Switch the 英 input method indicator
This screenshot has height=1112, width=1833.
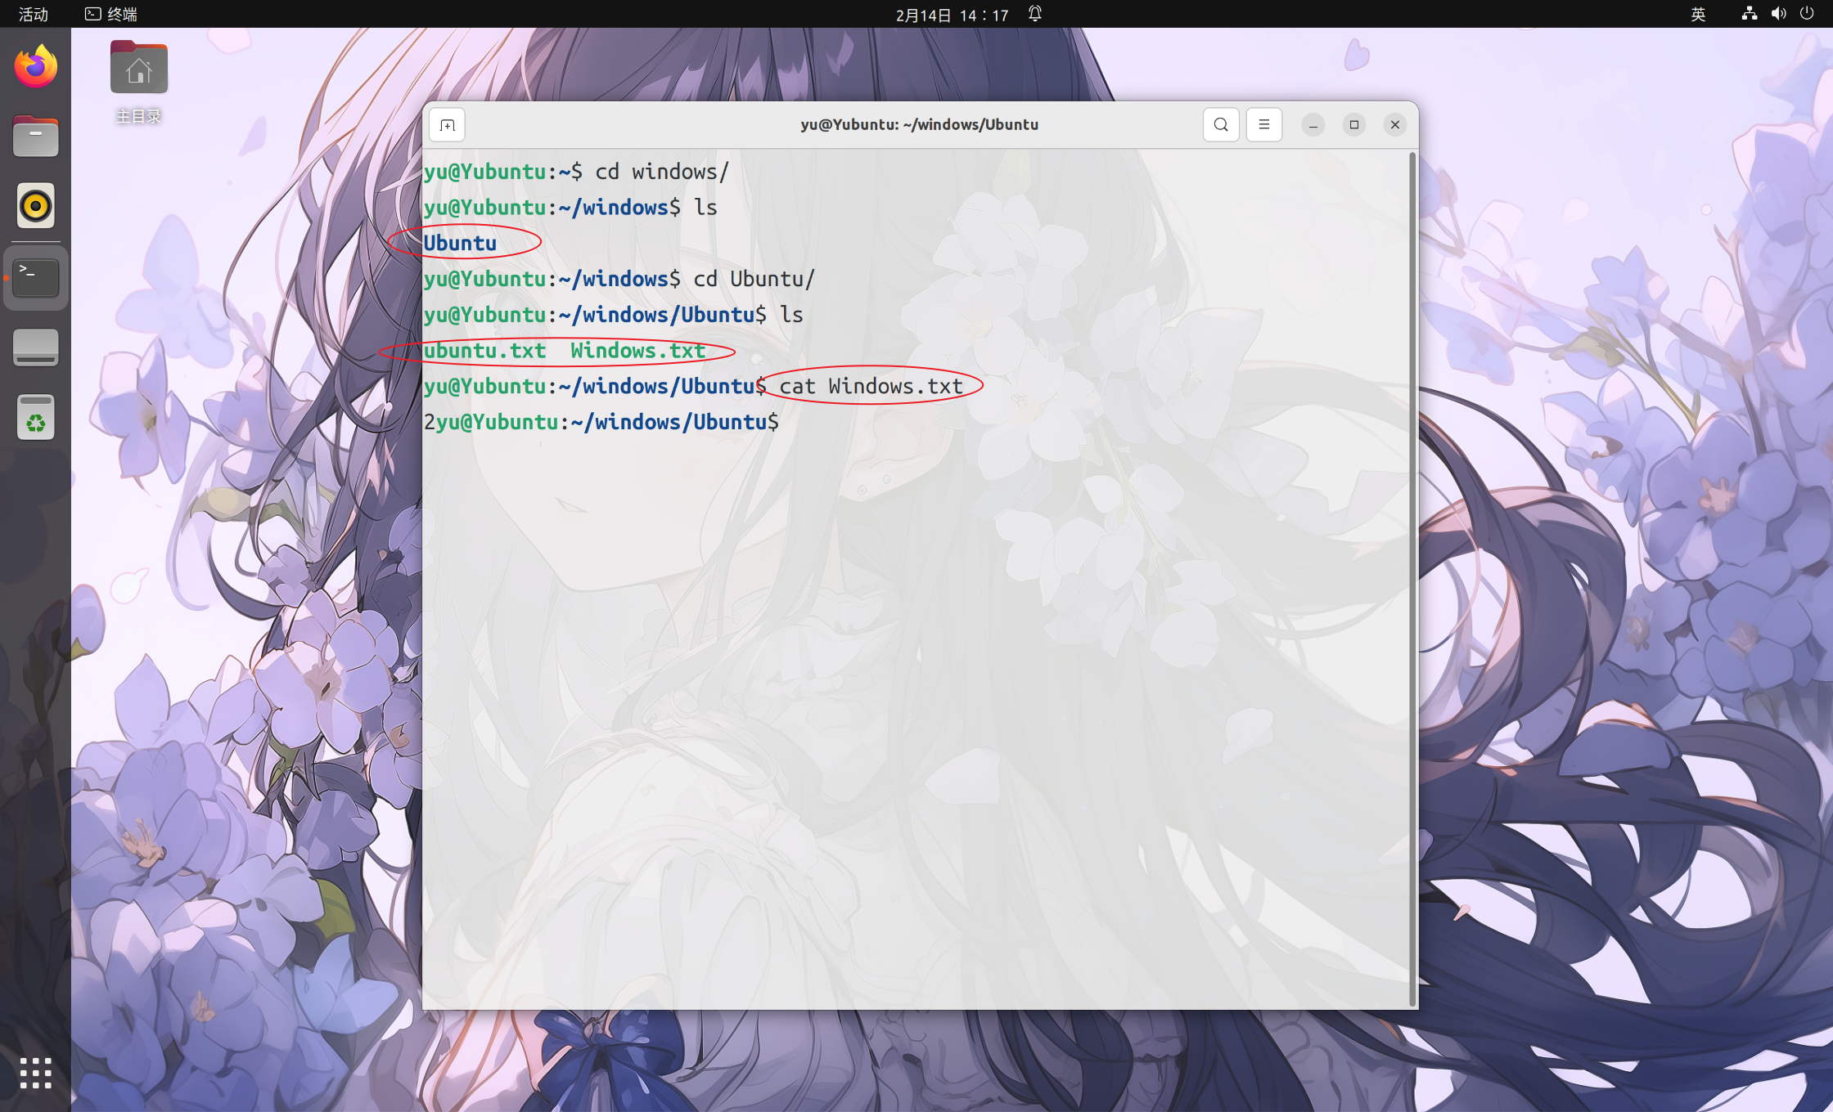[x=1698, y=14]
